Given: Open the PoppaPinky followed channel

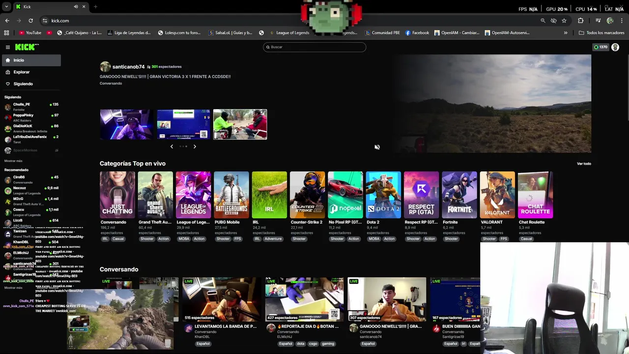Looking at the screenshot, I should (30, 118).
